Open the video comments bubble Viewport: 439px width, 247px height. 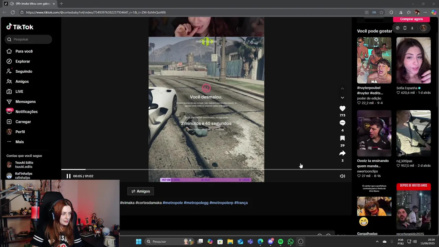(x=342, y=123)
